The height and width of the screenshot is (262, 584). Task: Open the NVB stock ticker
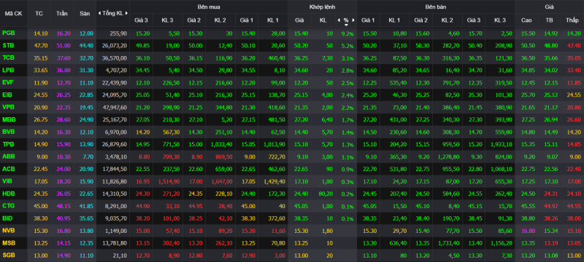tap(8, 231)
